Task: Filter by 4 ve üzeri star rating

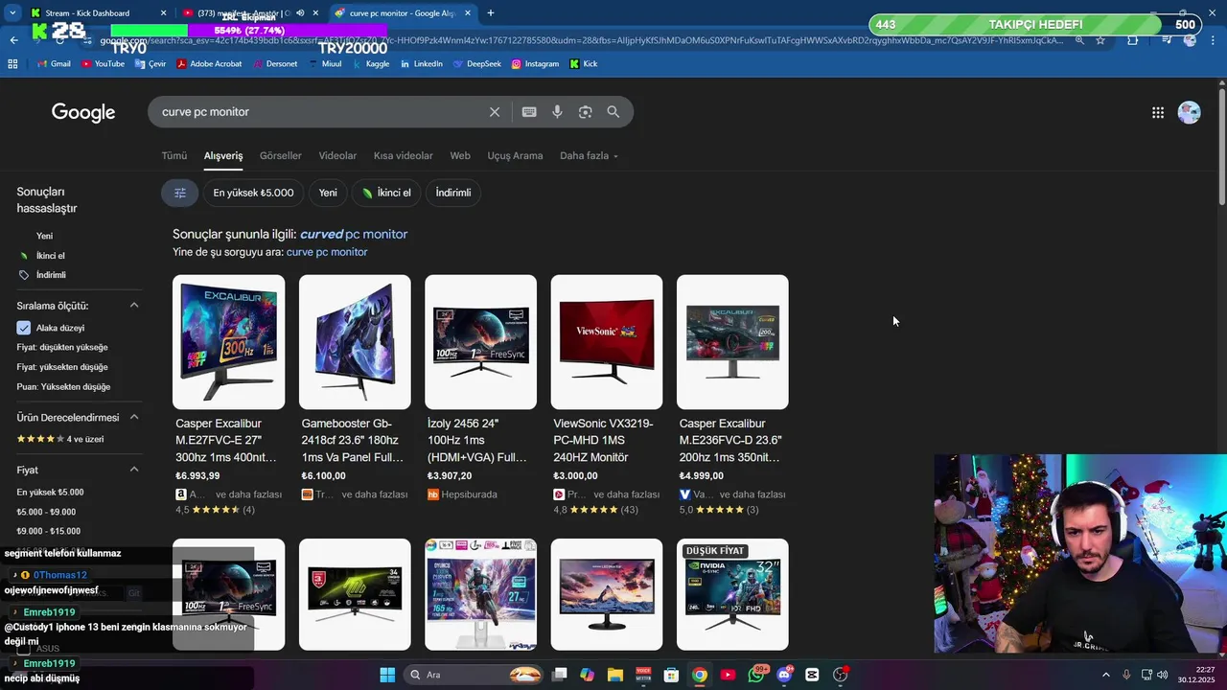Action: (x=60, y=439)
